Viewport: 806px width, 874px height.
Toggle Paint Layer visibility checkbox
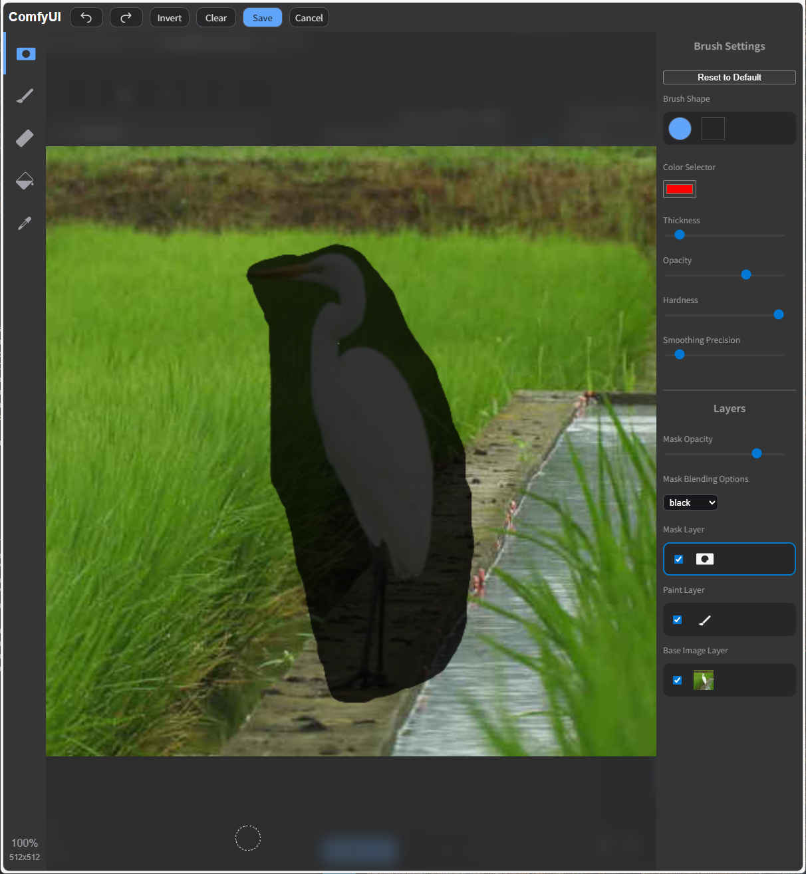[x=678, y=619]
